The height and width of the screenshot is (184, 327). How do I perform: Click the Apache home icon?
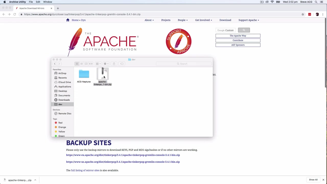pos(68,20)
